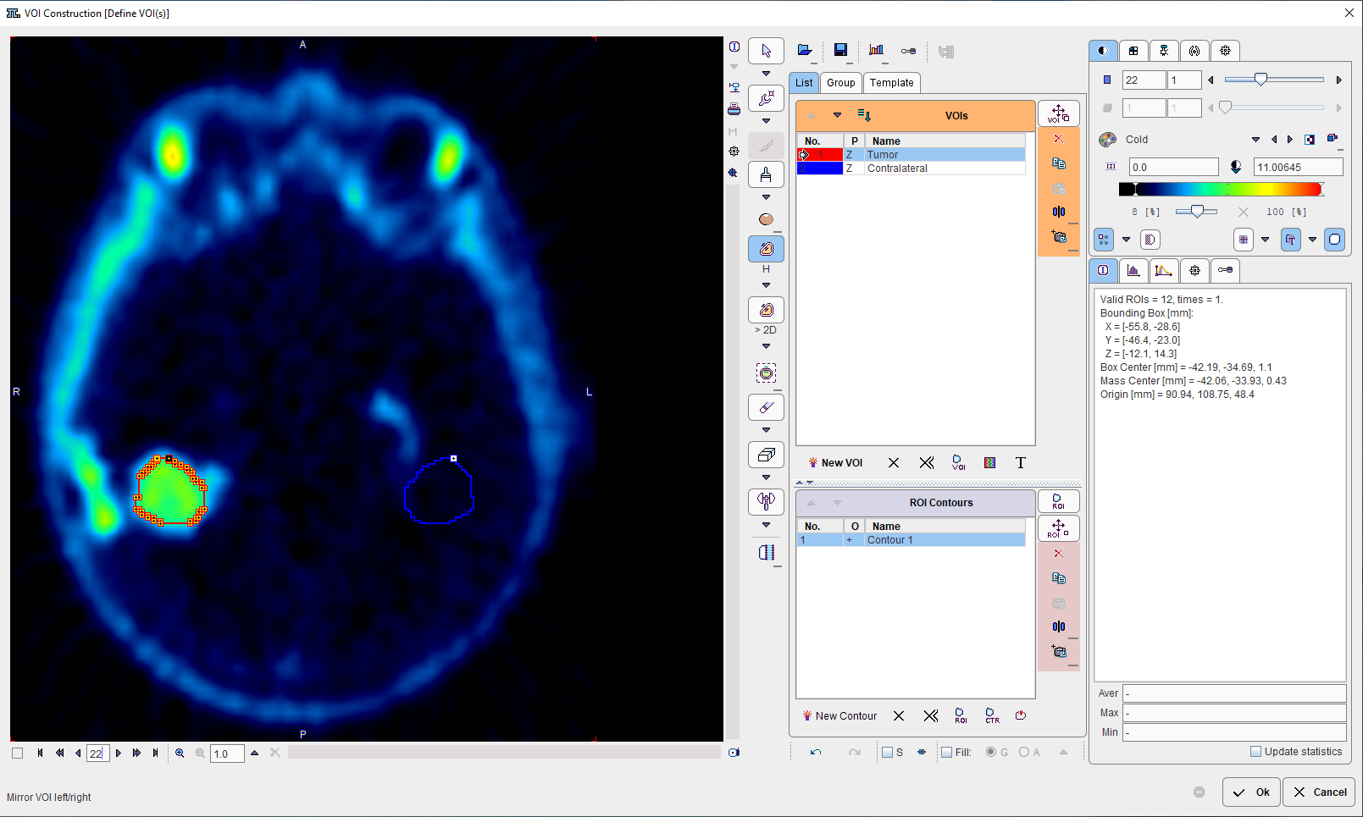Image resolution: width=1363 pixels, height=817 pixels.
Task: Click the VOI outline icon beside New VOI
Action: [x=958, y=463]
